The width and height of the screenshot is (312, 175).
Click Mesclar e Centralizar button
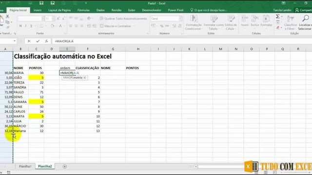tap(116, 26)
